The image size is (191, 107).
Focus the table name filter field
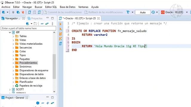[x=29, y=28]
